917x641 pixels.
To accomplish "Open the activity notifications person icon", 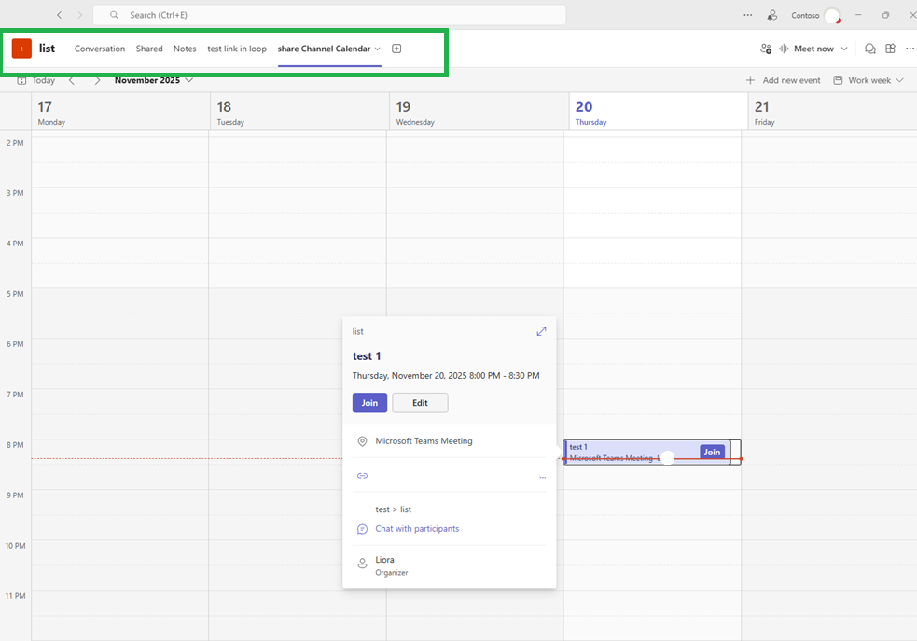I will 772,15.
